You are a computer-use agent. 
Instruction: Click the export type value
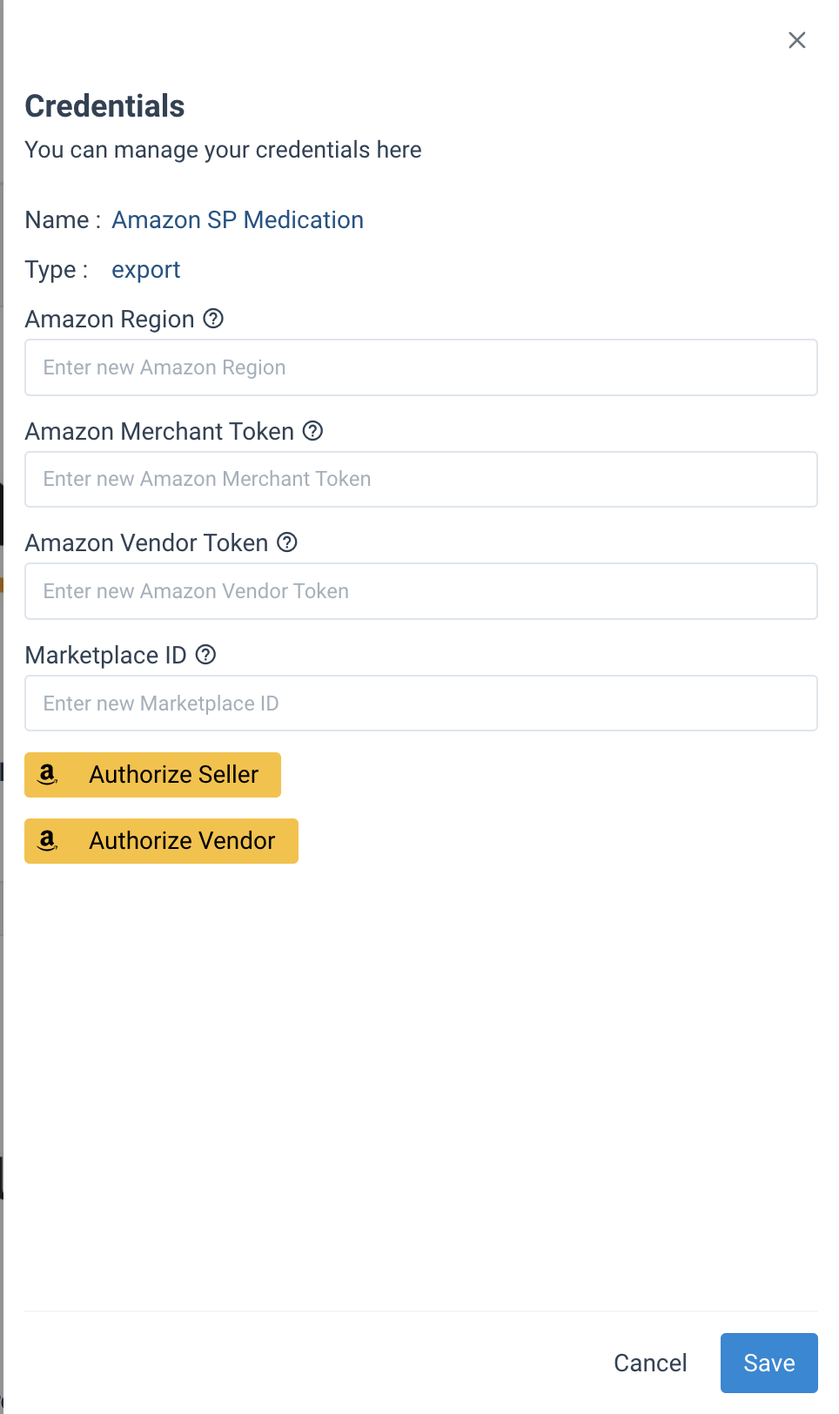(x=145, y=270)
